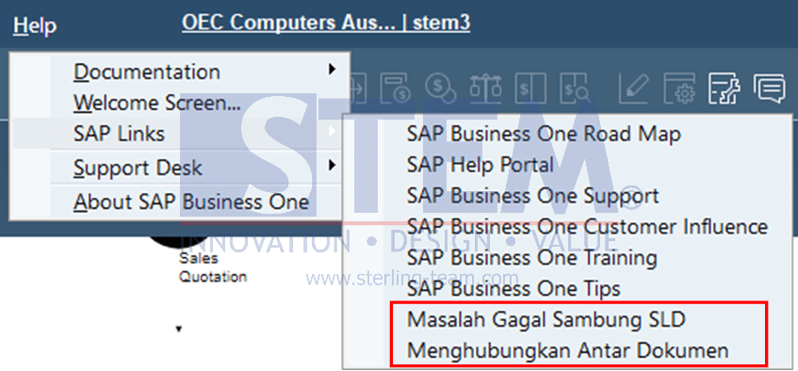
Task: Select the Welcome Screen... menu entry
Action: (x=157, y=103)
